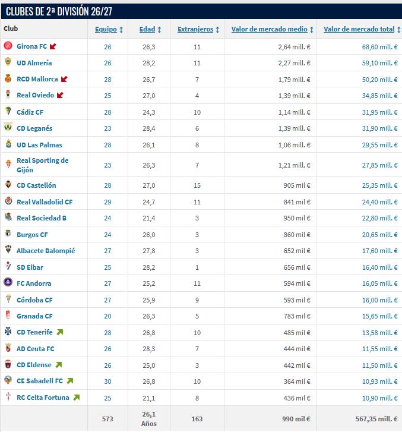Open the Real Sociedad B link

[42, 218]
